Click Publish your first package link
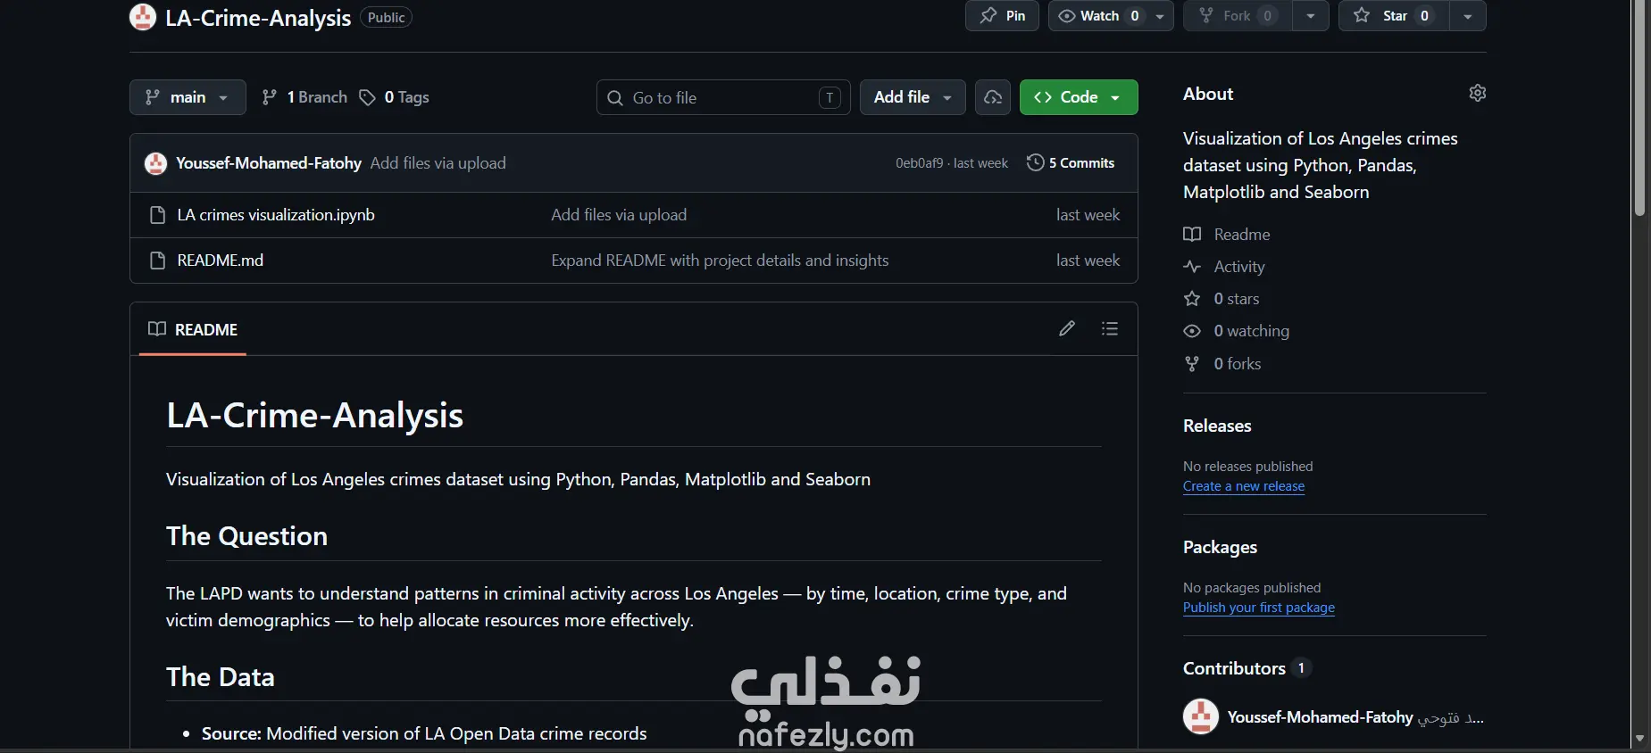Viewport: 1651px width, 753px height. pos(1259,608)
